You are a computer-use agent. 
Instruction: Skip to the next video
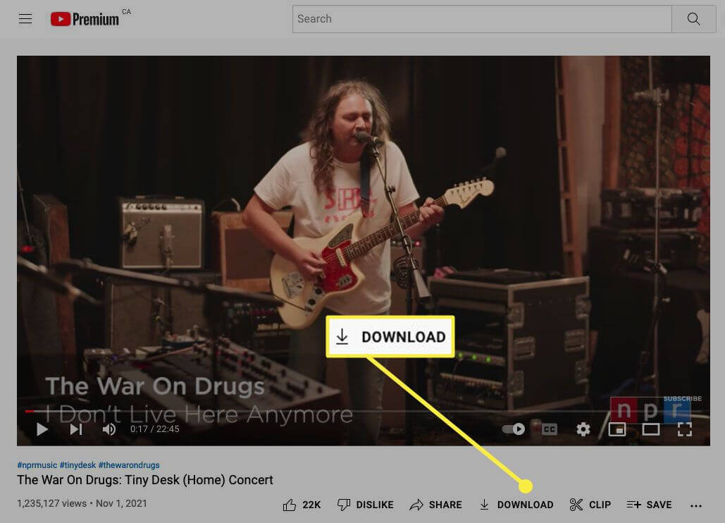point(76,429)
